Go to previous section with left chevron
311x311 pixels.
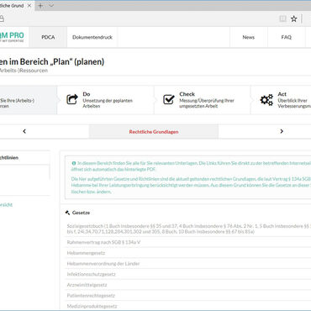tap(24, 131)
